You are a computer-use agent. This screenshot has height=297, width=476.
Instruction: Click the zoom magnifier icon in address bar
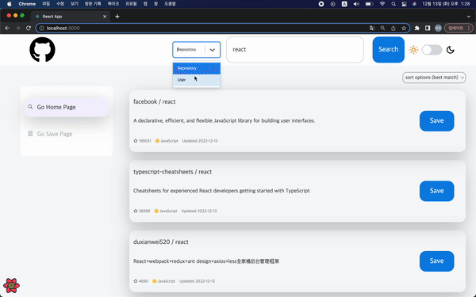tap(382, 29)
